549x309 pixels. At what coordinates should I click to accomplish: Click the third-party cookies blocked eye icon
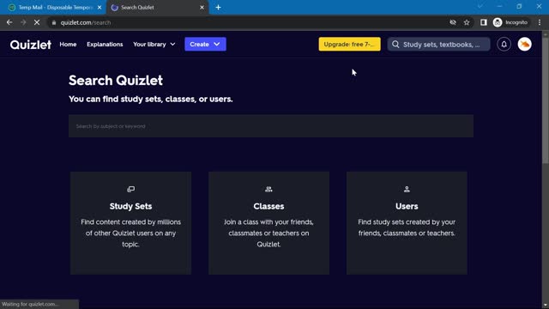[453, 22]
